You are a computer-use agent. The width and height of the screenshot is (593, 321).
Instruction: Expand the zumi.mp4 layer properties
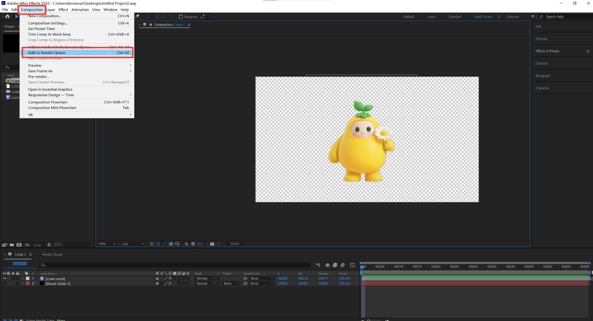23,278
